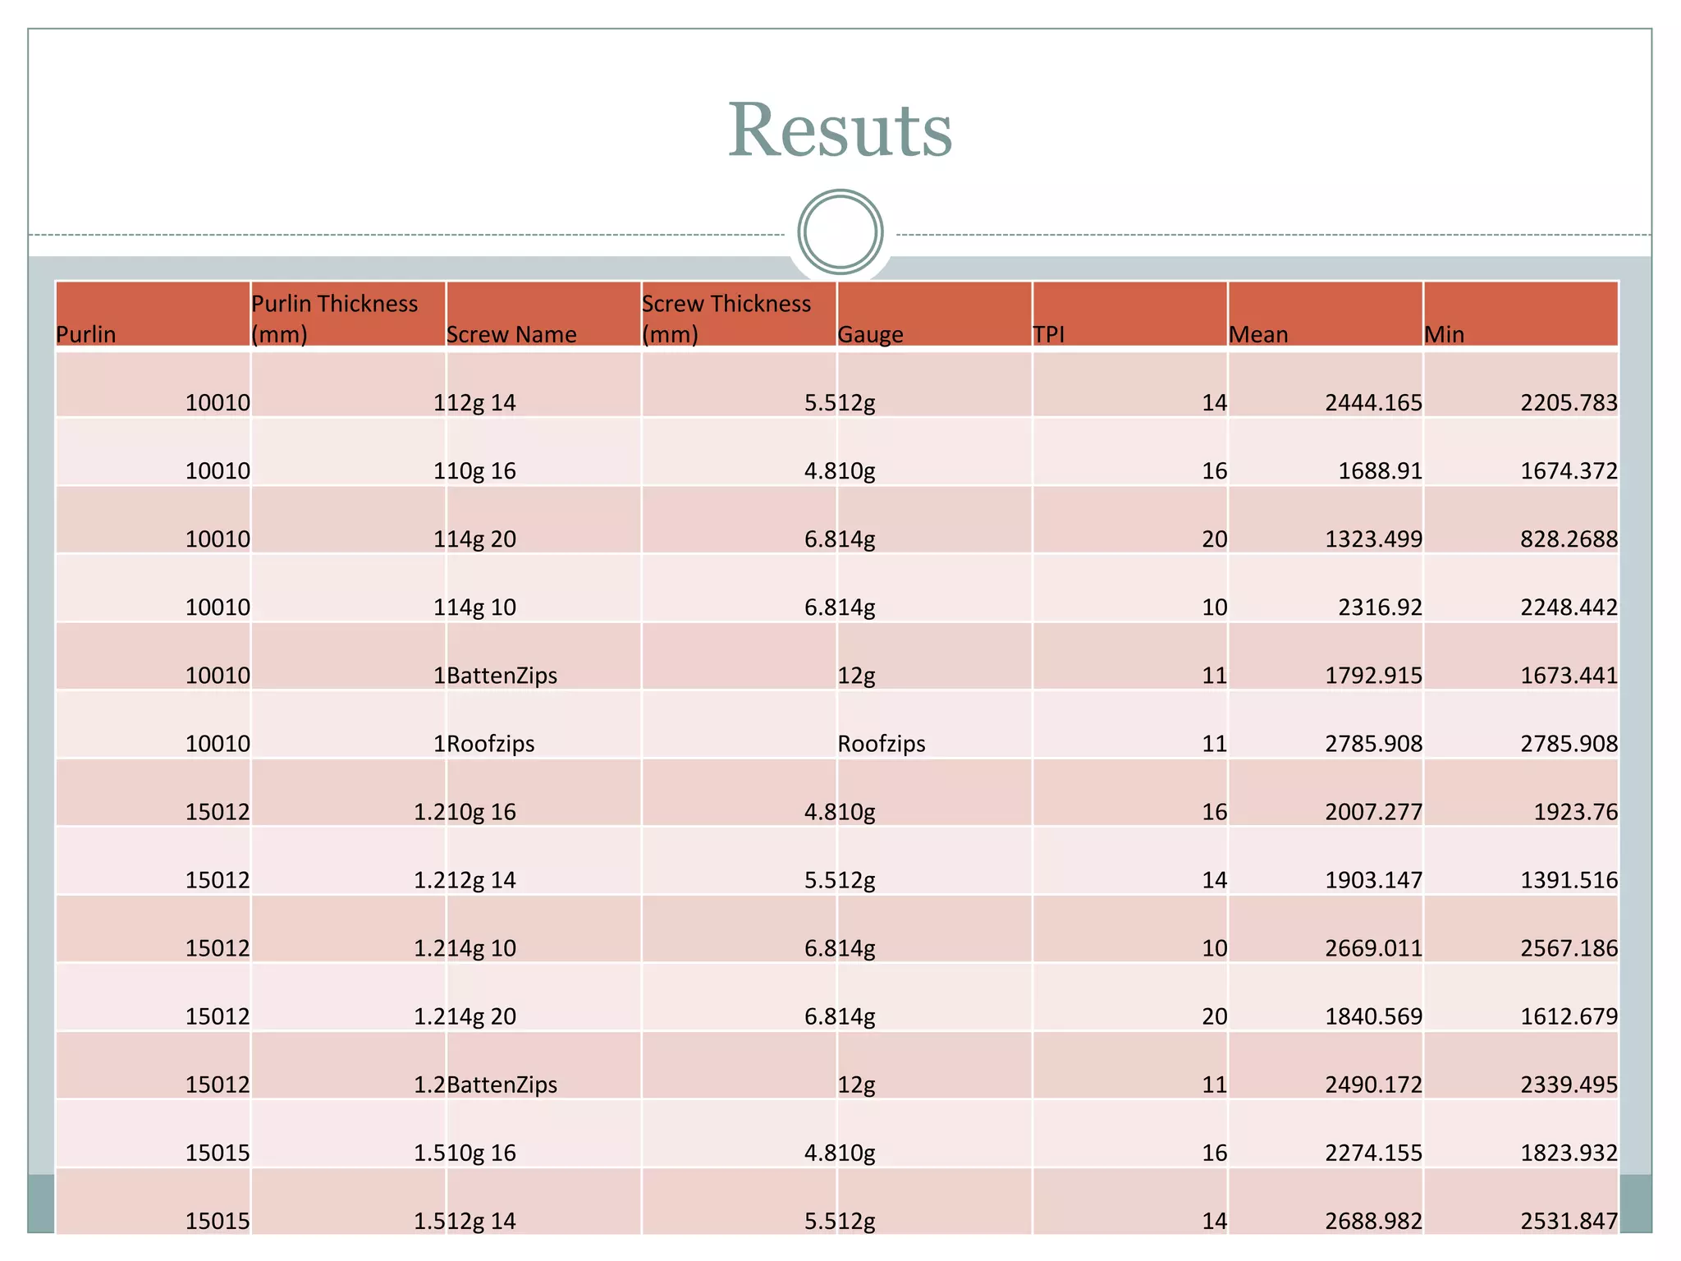Select the Purlin Thickness (mm) header cell
The height and width of the screenshot is (1261, 1681).
click(x=348, y=314)
